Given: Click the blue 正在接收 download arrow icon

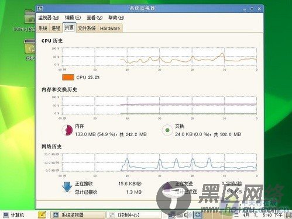Looking at the screenshot, I should pyautogui.click(x=67, y=187).
